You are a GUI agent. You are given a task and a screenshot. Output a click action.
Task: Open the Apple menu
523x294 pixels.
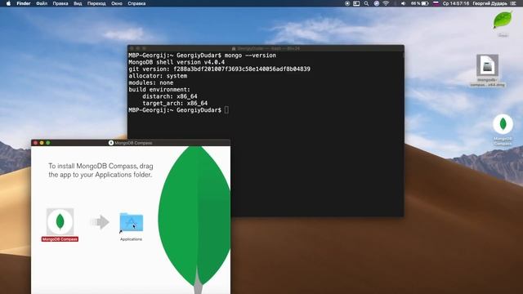[x=8, y=3]
